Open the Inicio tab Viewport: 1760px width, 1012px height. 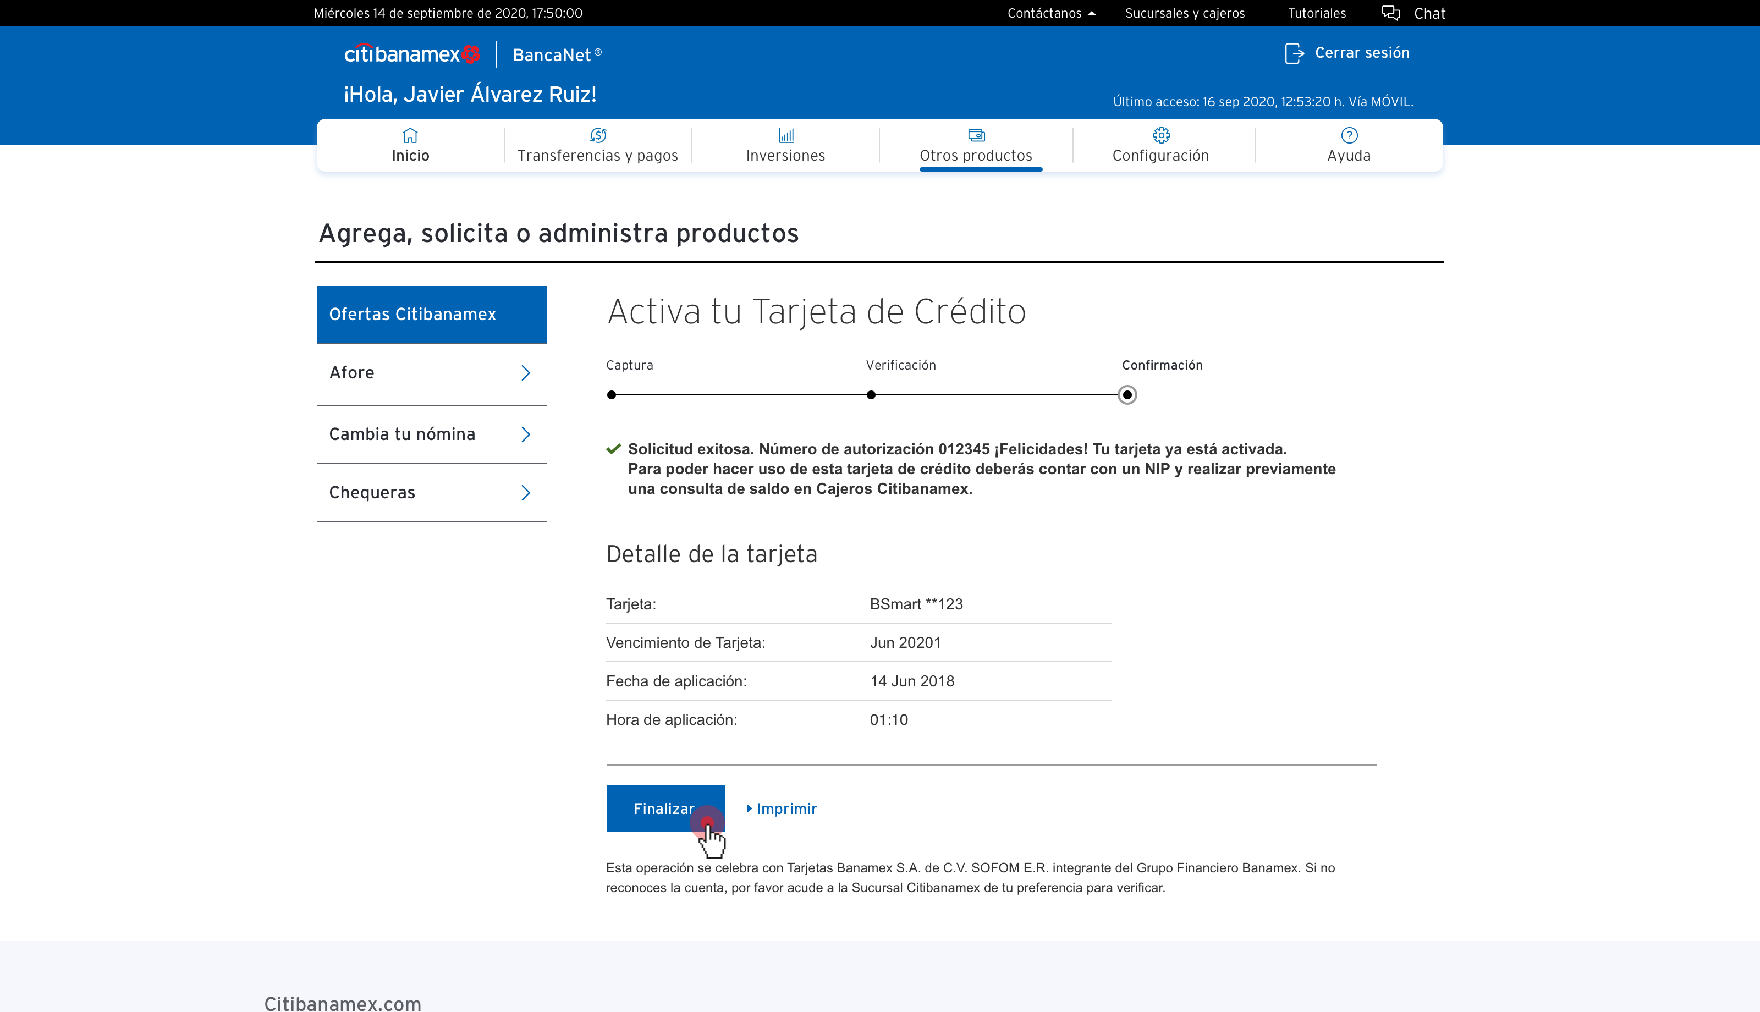pyautogui.click(x=410, y=145)
